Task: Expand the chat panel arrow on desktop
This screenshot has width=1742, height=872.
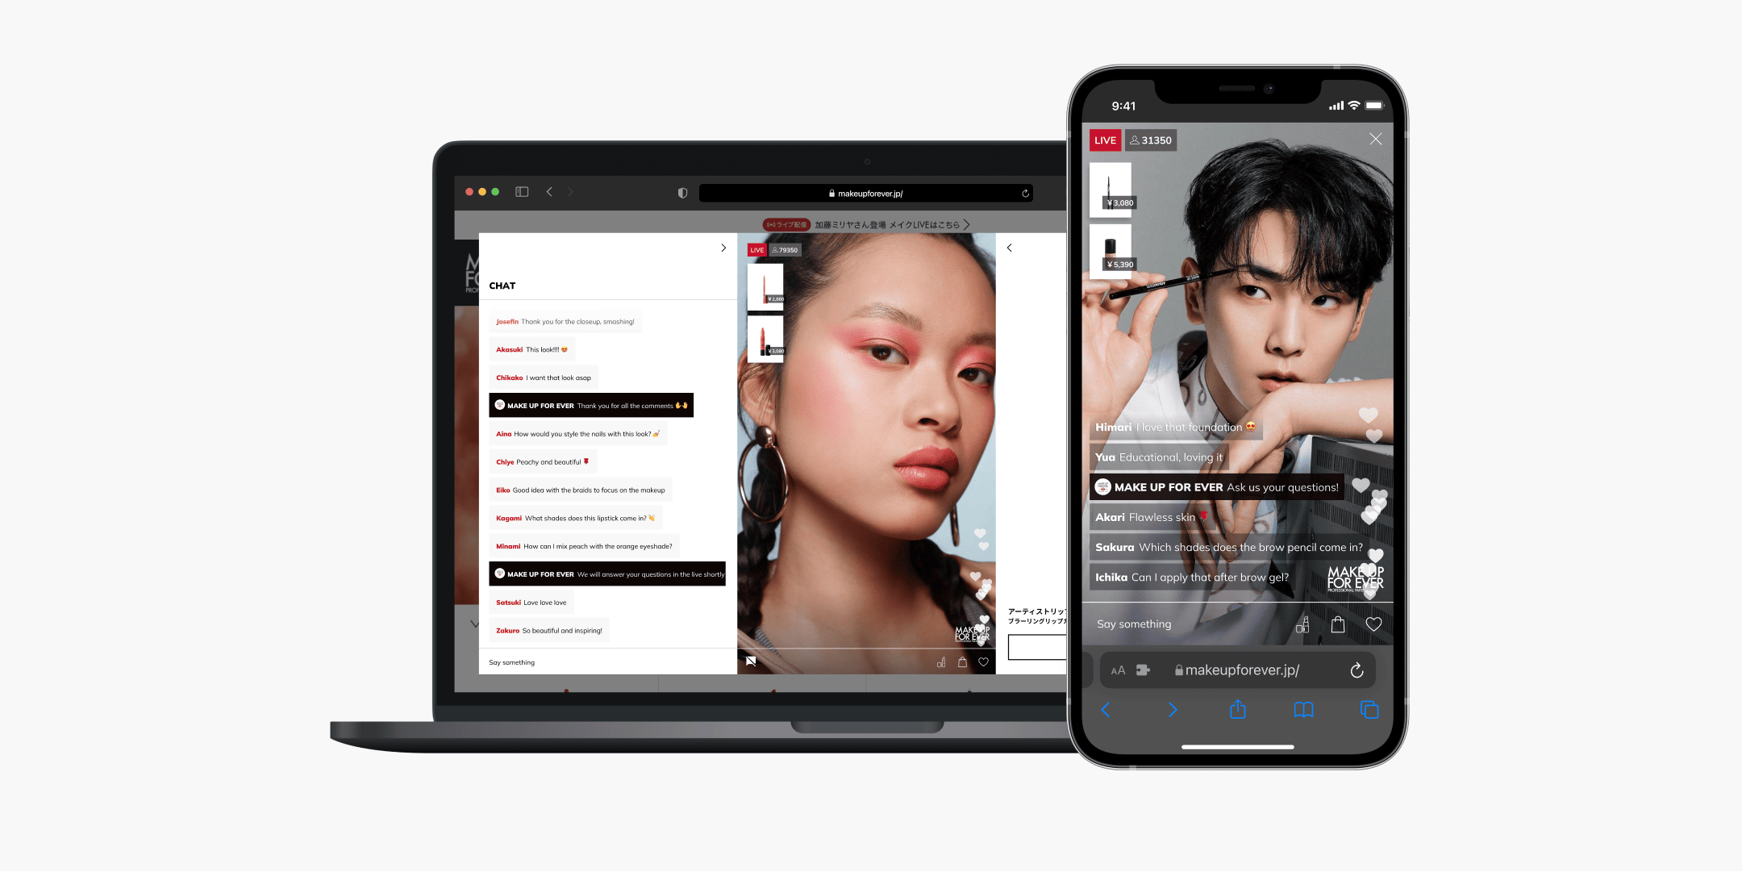Action: [723, 248]
